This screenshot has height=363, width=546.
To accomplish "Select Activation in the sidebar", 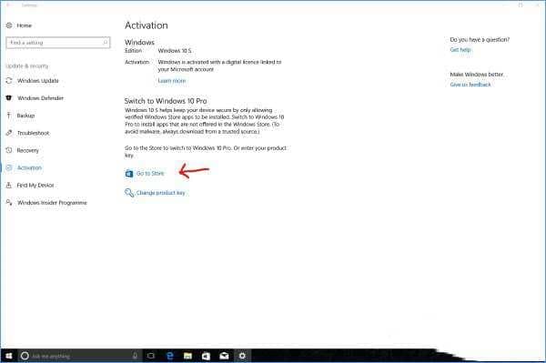I will (x=29, y=167).
